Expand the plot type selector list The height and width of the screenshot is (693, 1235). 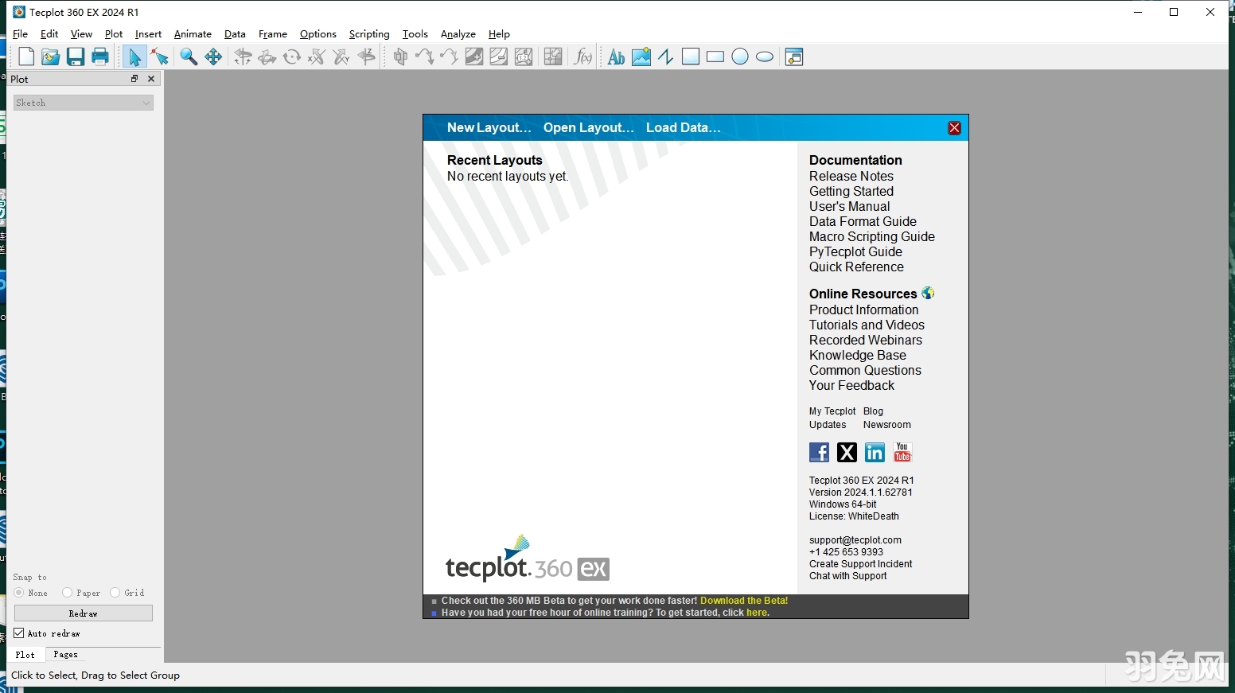tap(145, 103)
